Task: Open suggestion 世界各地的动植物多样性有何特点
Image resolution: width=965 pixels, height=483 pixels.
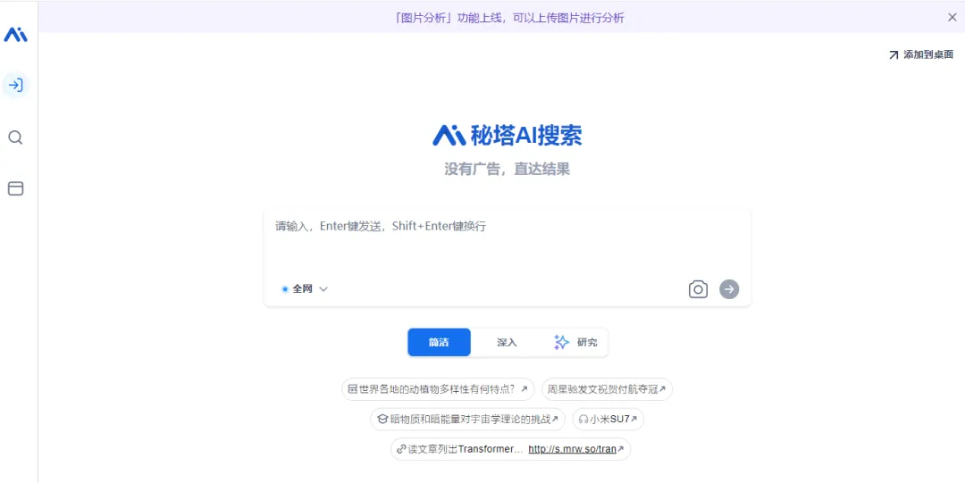Action: pyautogui.click(x=438, y=389)
